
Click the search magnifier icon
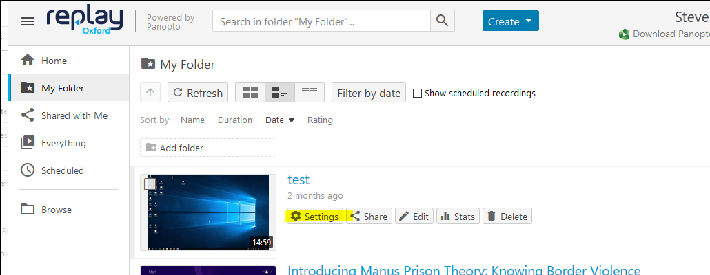[442, 21]
